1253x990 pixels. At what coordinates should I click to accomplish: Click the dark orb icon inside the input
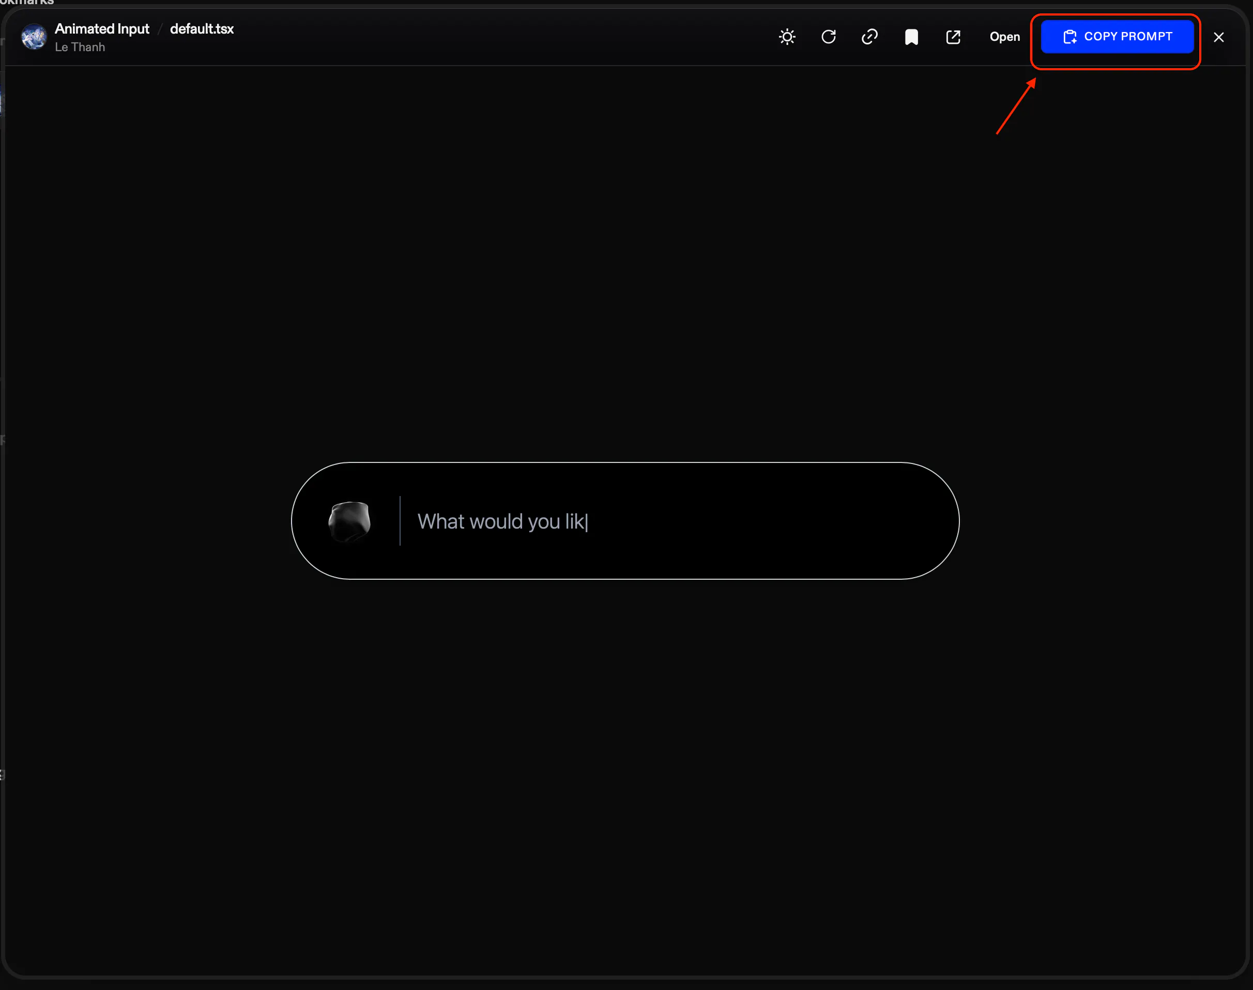[x=349, y=521]
